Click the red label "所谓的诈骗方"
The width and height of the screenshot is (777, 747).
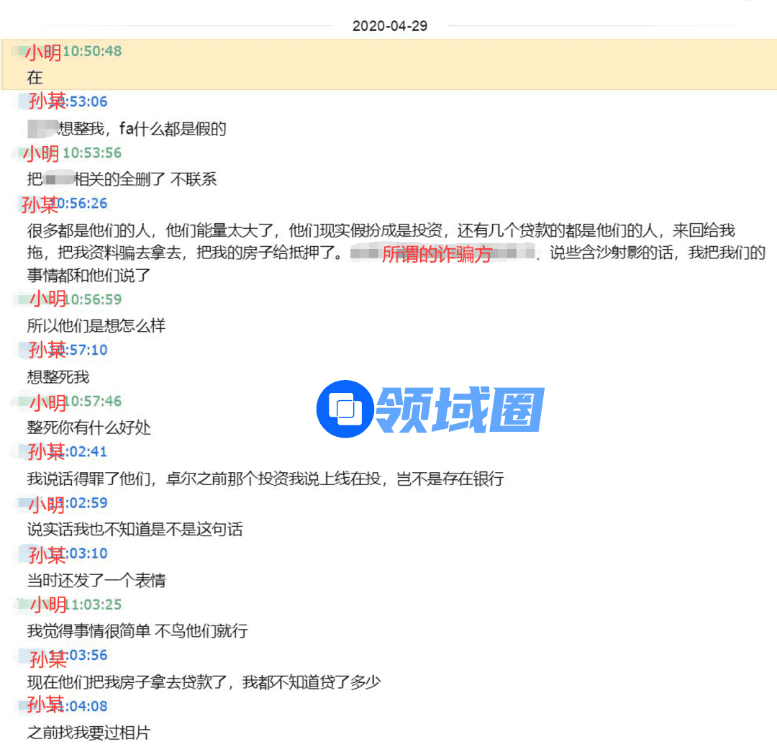437,254
